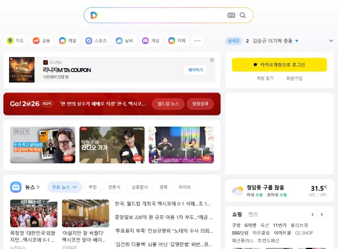The image size is (338, 249).
Task: Go to previous shopping page arrow
Action: [313, 215]
